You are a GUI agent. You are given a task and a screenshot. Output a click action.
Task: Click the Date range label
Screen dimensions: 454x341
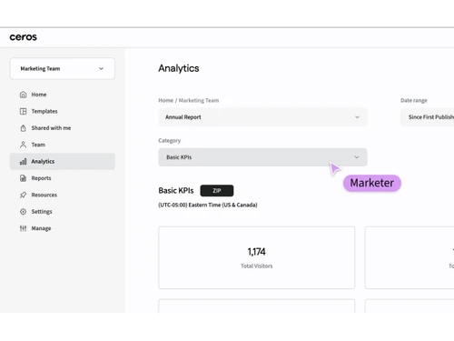coord(414,100)
